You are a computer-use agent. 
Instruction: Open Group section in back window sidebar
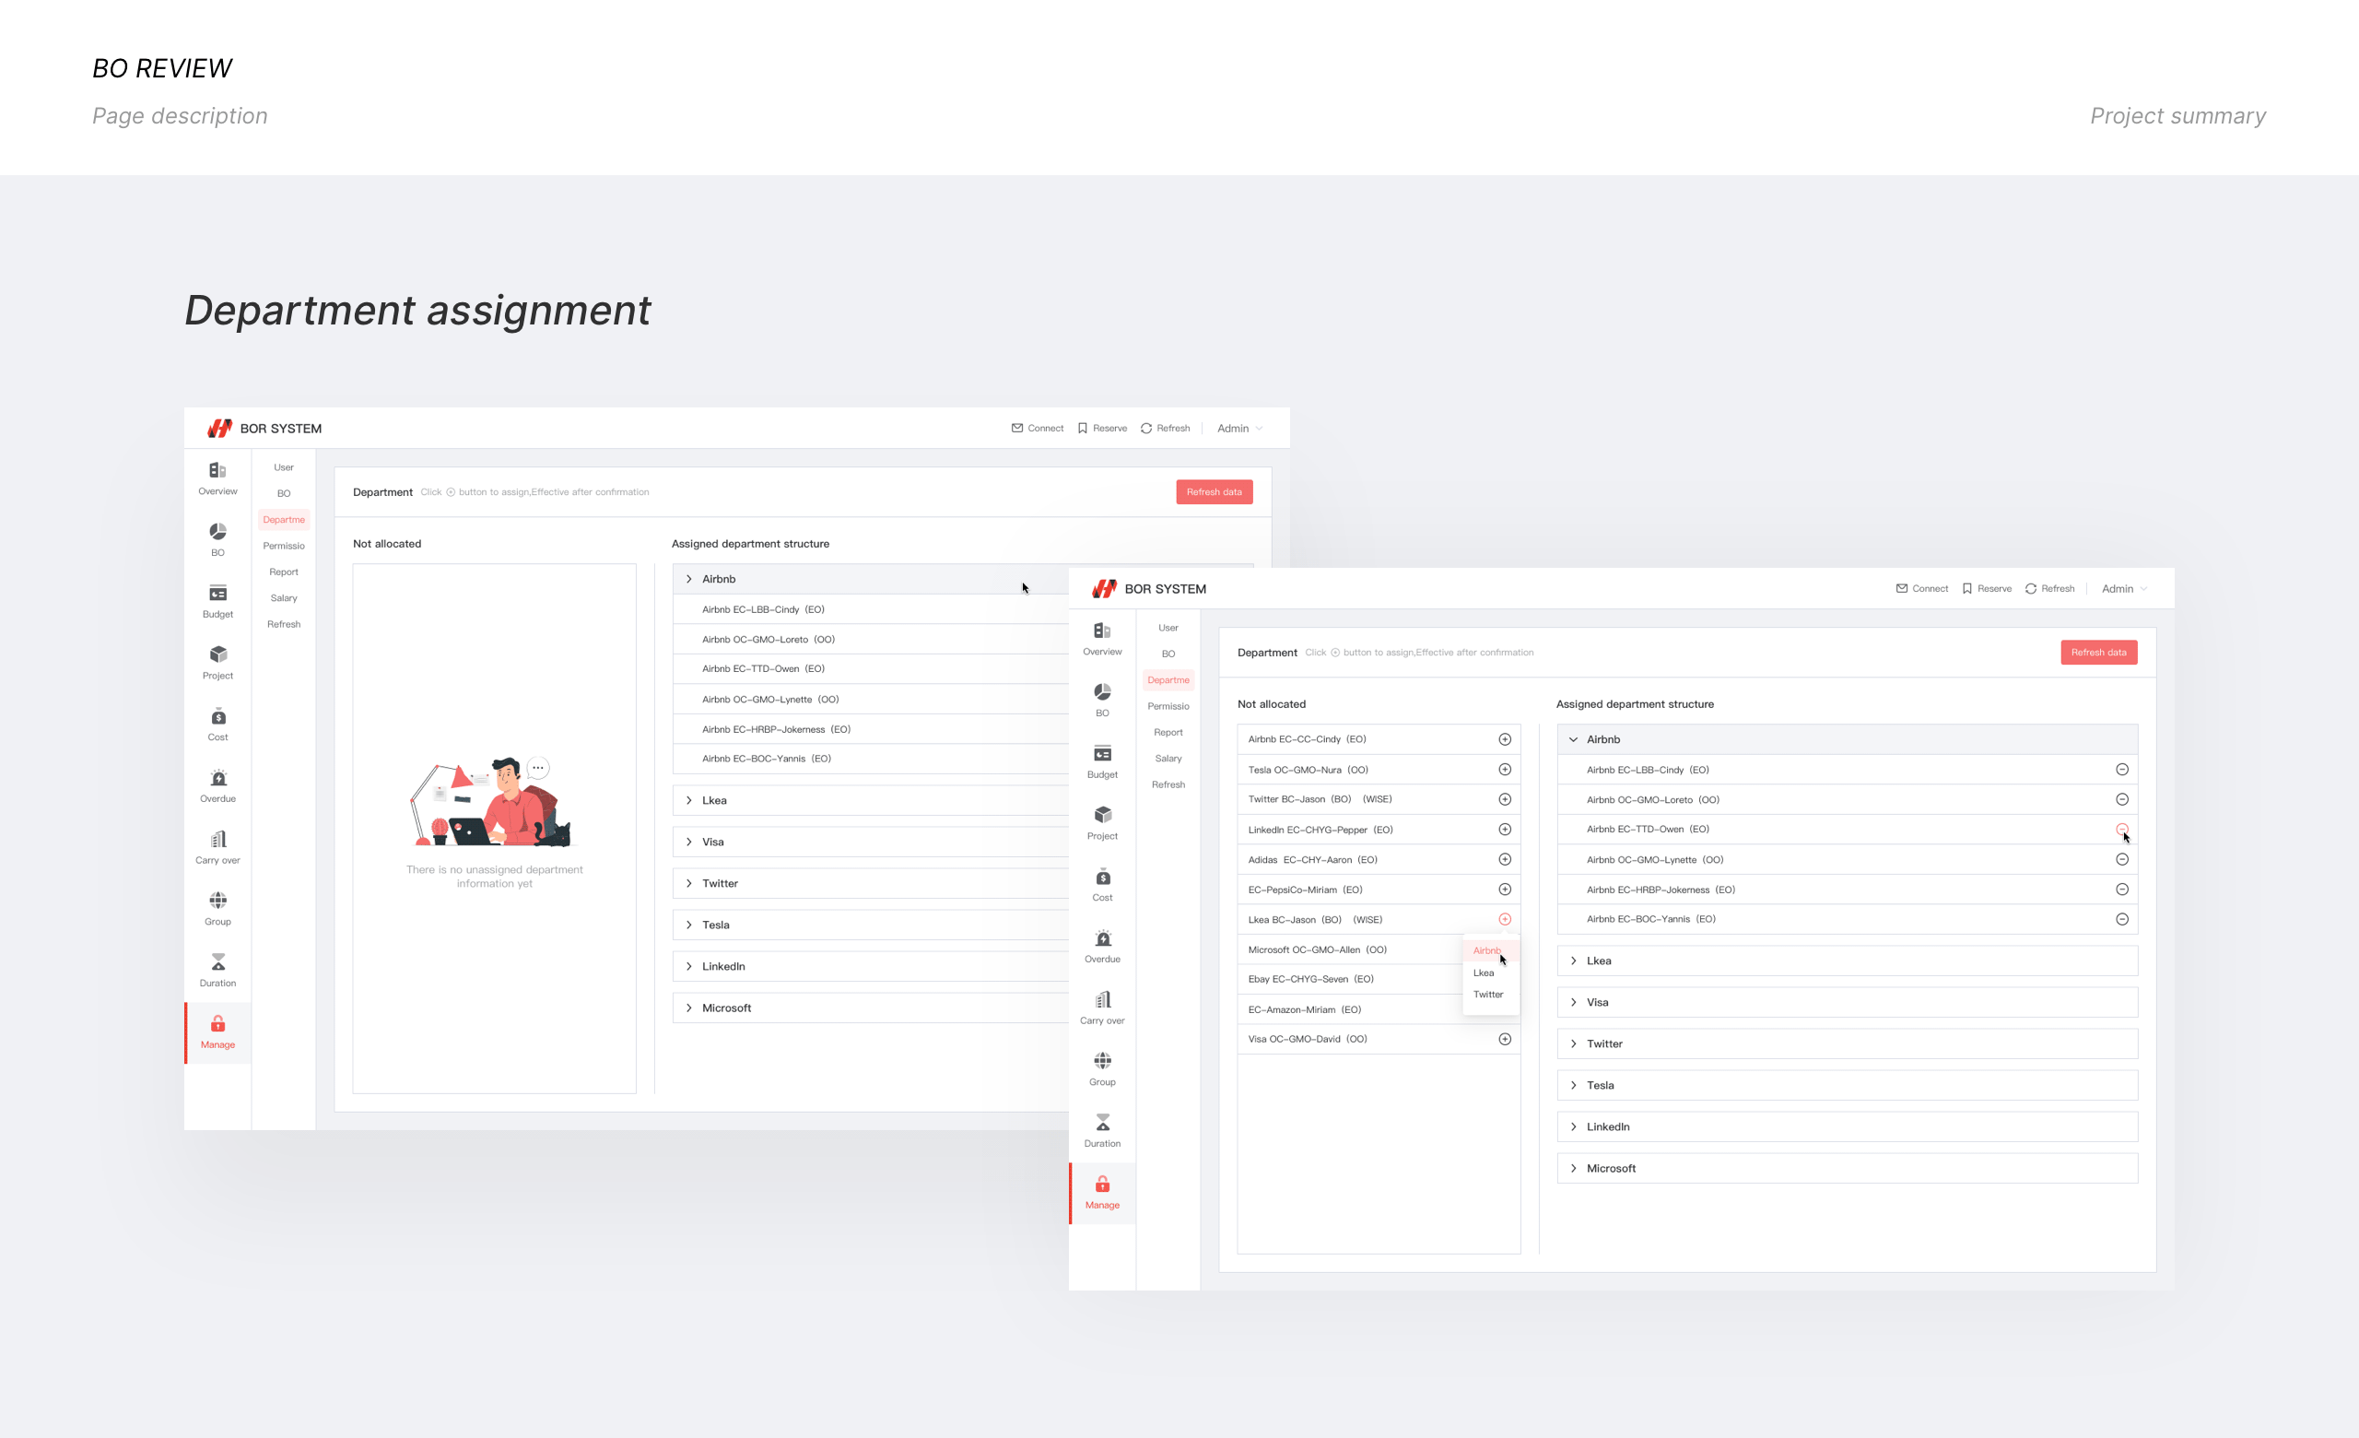pos(217,909)
